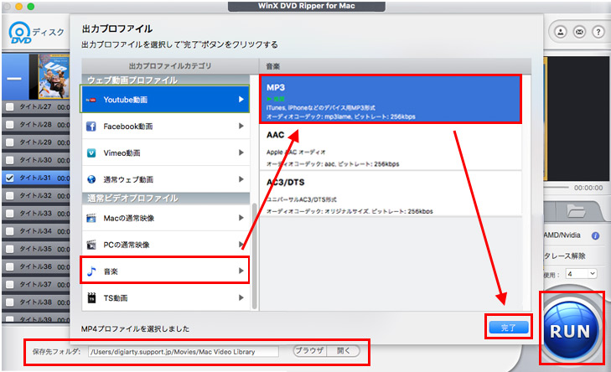Select the タイトル38 row

(x=36, y=302)
